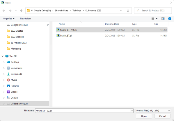Open the File name history dropdown

(132, 111)
